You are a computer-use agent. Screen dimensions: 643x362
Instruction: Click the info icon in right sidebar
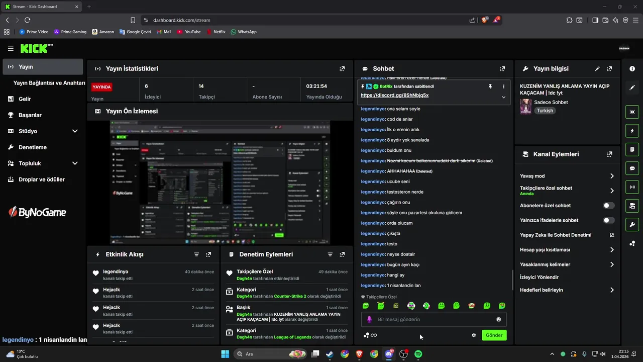632,68
